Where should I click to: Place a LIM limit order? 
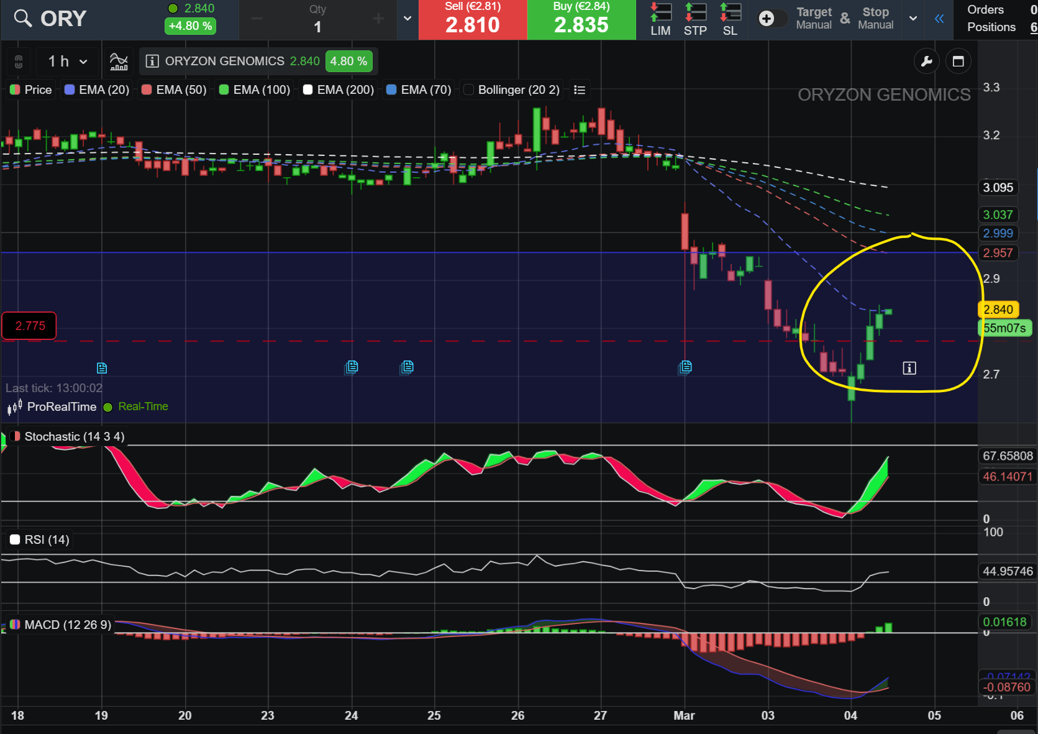tap(660, 19)
